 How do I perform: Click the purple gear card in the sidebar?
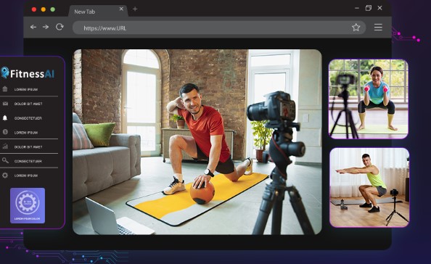coord(28,205)
